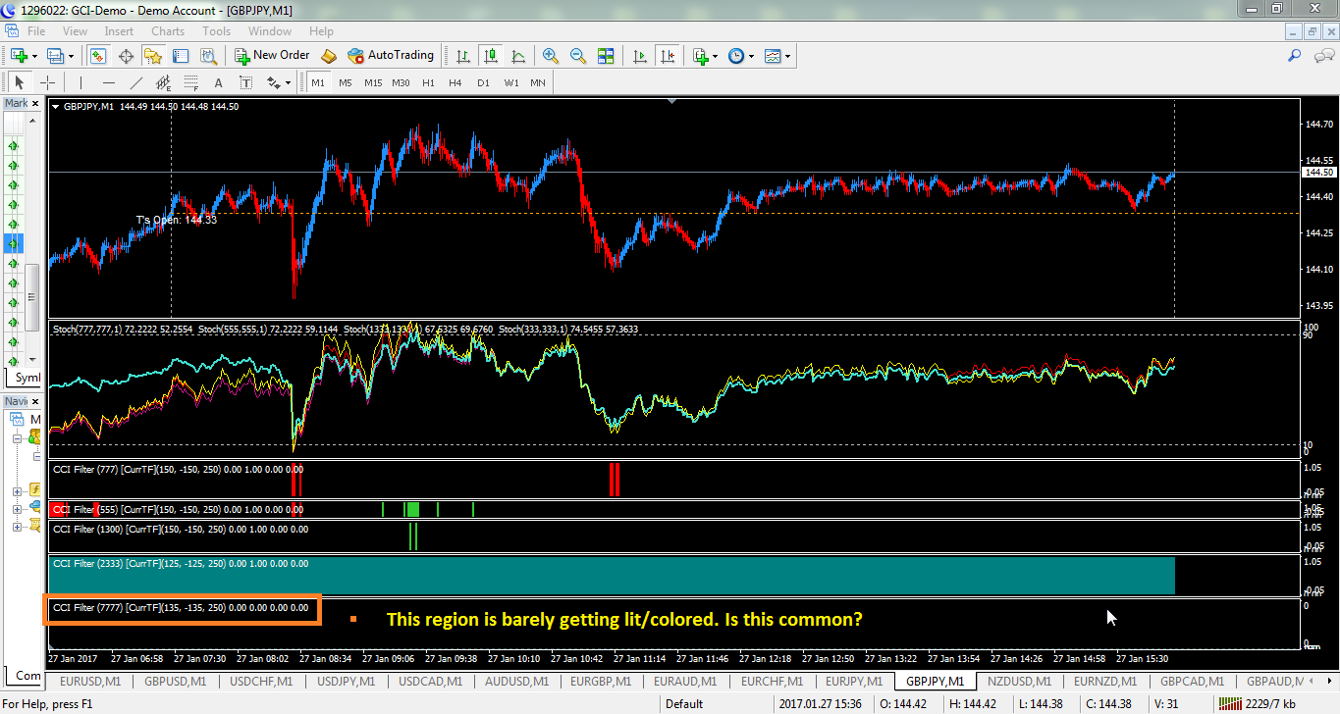Select the Trendline drawing tool
This screenshot has width=1340, height=714.
pos(136,83)
